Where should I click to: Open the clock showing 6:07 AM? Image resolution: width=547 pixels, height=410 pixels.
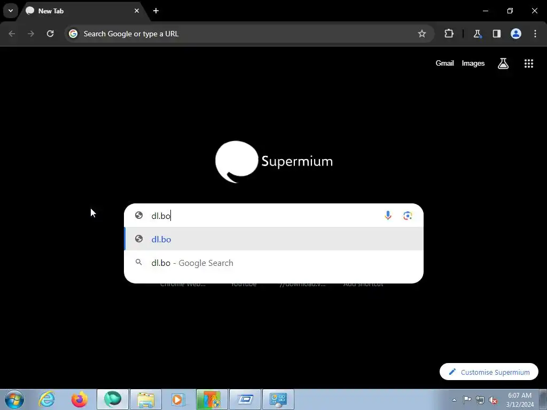pyautogui.click(x=520, y=399)
